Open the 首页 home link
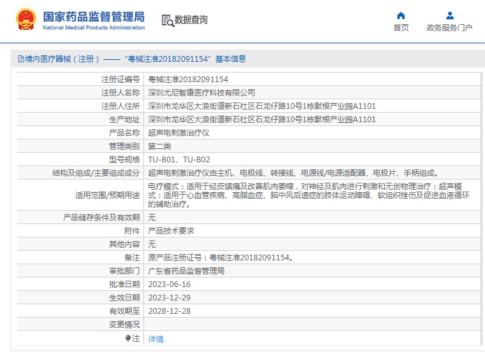The width and height of the screenshot is (485, 352). click(401, 27)
